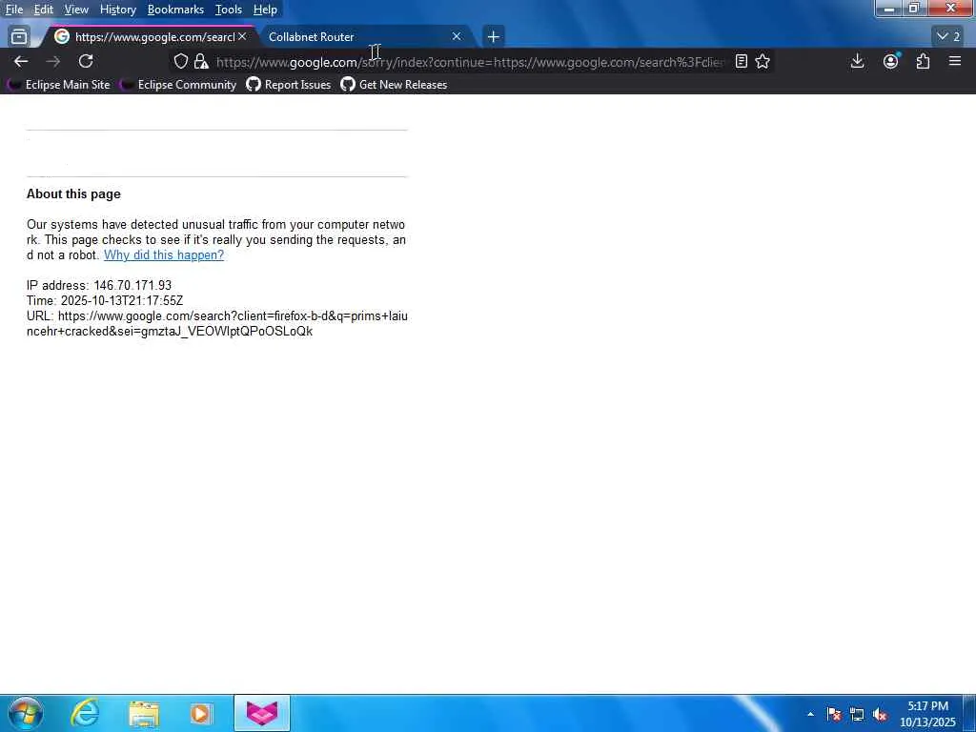Expand the list all tabs dropdown
976x732 pixels.
(x=948, y=37)
